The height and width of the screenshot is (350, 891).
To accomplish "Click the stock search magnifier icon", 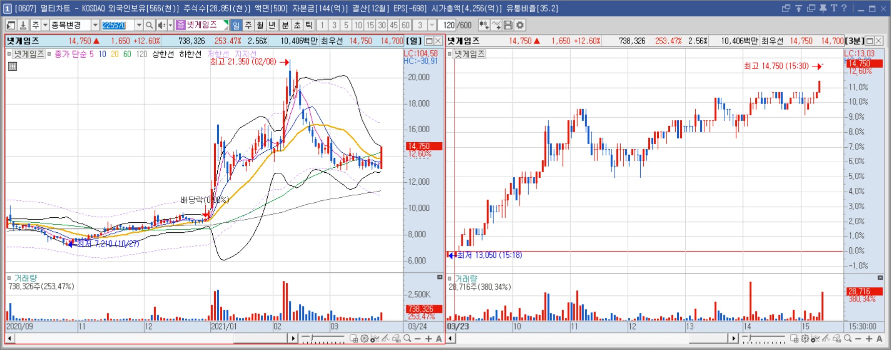I will (149, 25).
